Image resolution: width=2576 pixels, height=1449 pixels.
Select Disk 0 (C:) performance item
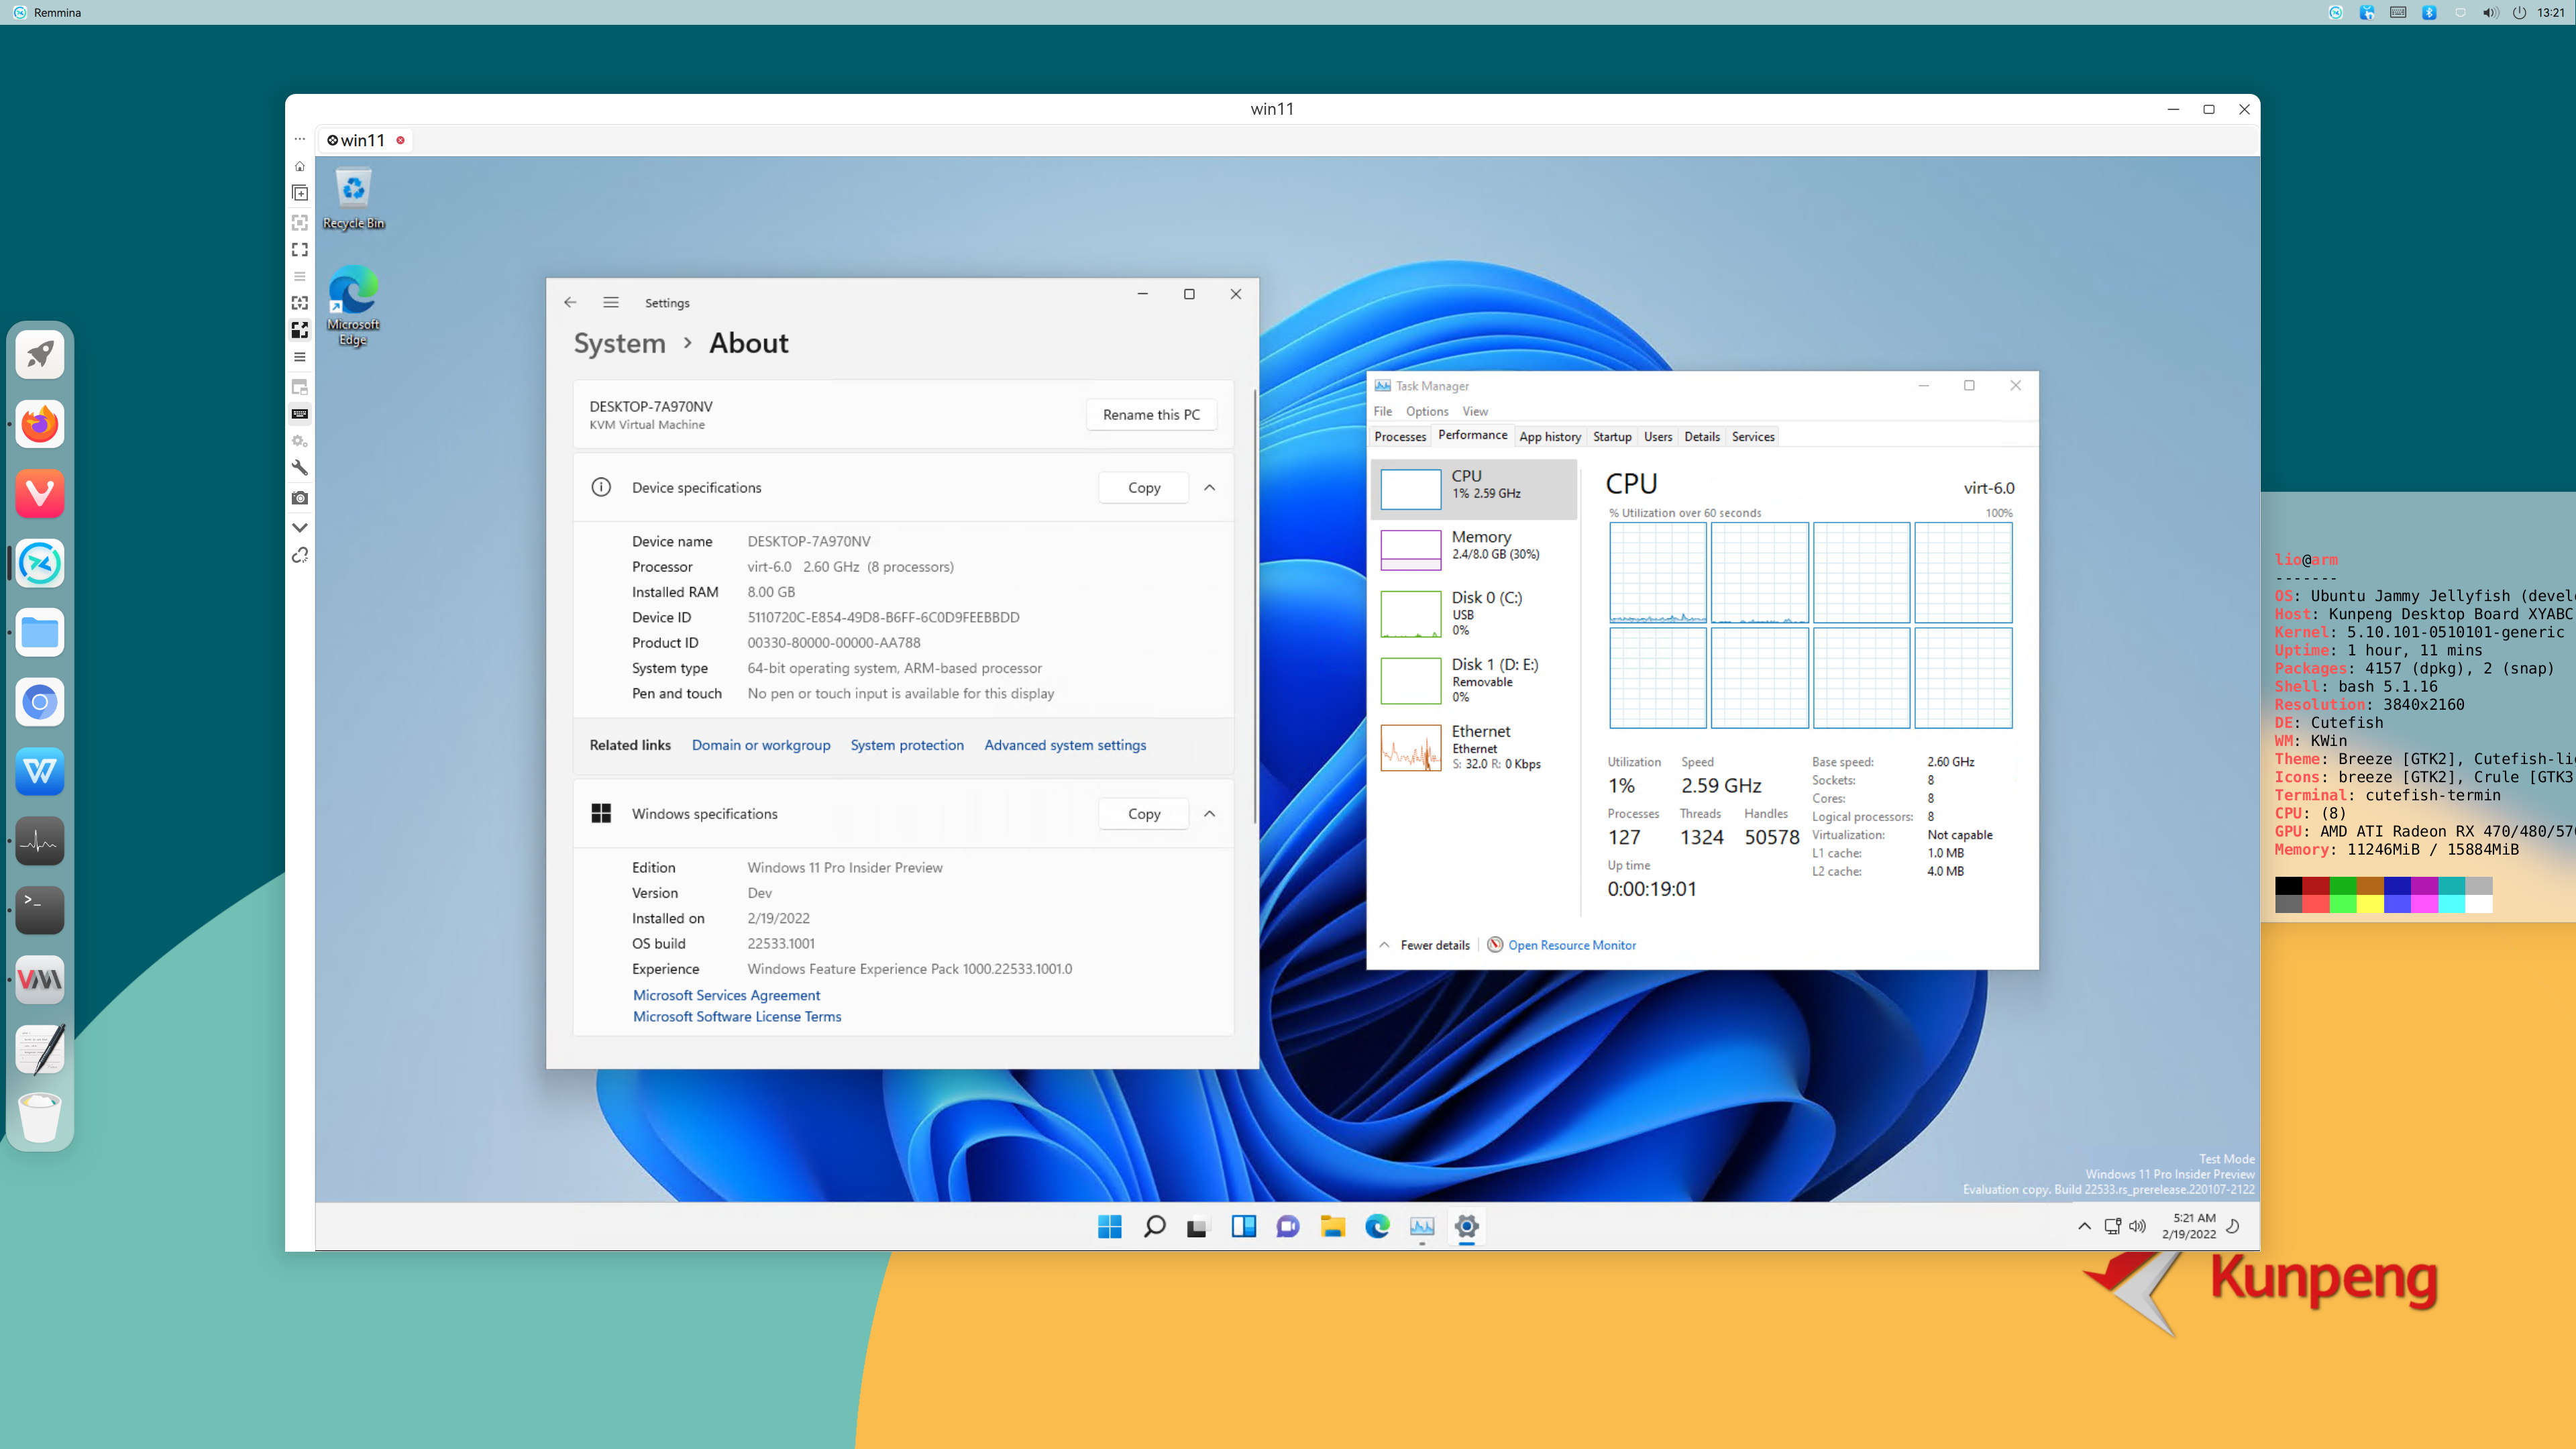point(1474,613)
